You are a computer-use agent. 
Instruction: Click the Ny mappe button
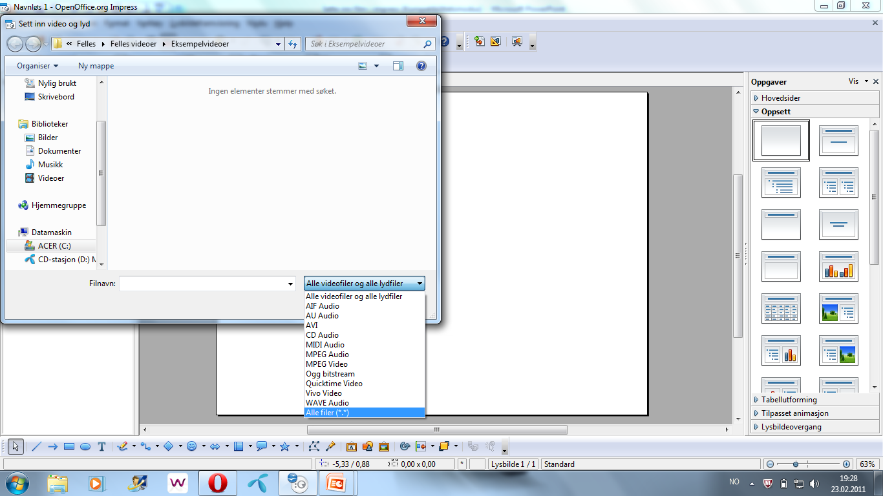point(96,66)
